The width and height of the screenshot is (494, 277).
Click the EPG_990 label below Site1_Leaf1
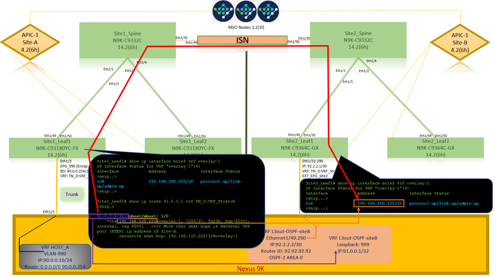[74, 166]
